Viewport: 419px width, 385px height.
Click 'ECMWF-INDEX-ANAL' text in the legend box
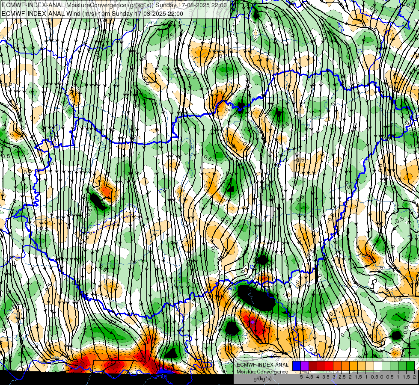[263, 365]
